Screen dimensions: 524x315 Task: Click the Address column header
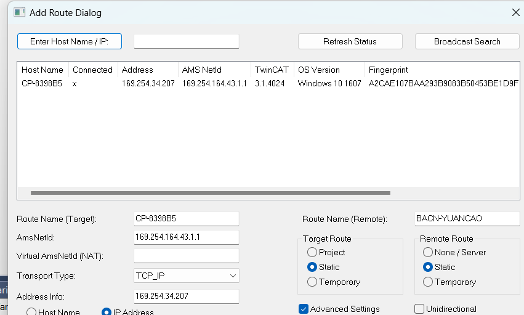pos(148,70)
